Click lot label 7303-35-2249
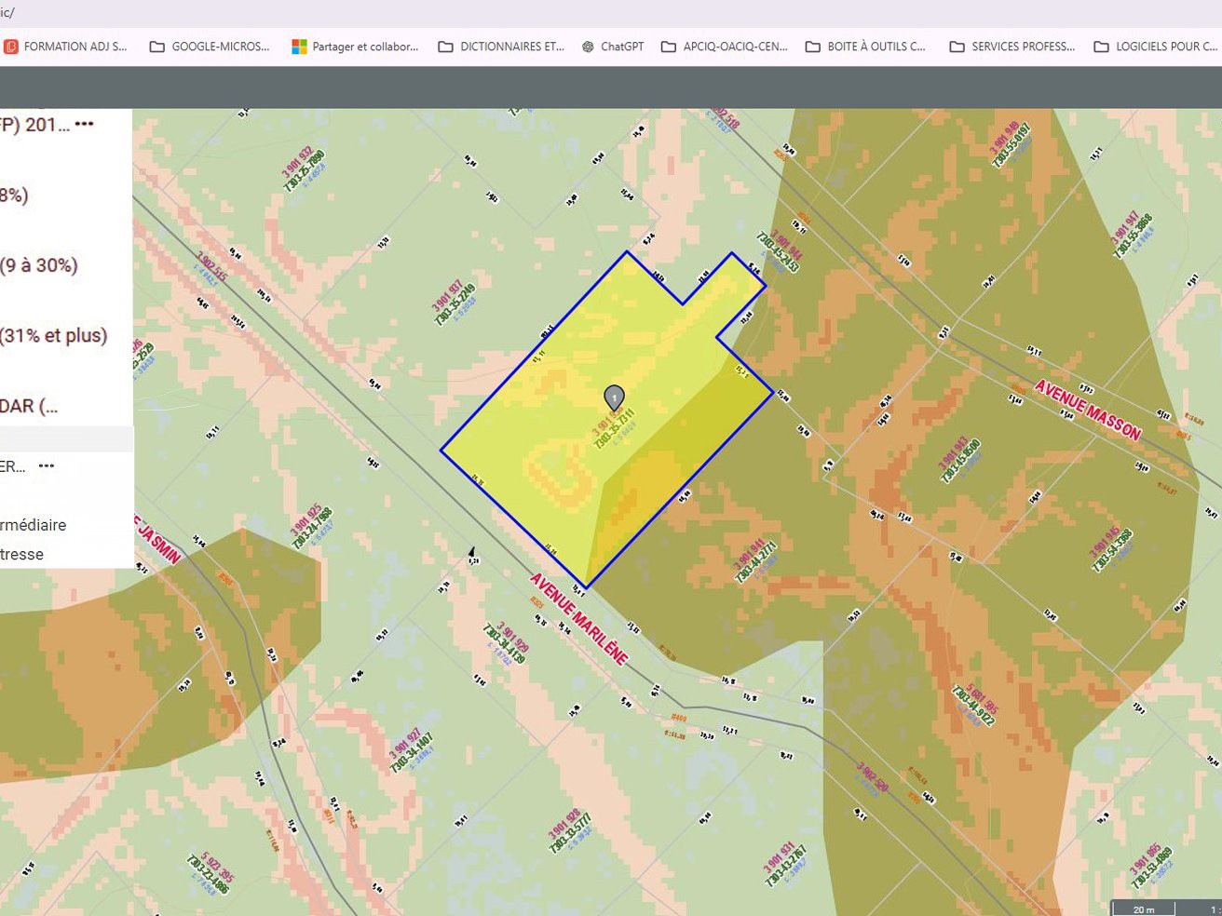This screenshot has width=1222, height=916. pyautogui.click(x=455, y=304)
